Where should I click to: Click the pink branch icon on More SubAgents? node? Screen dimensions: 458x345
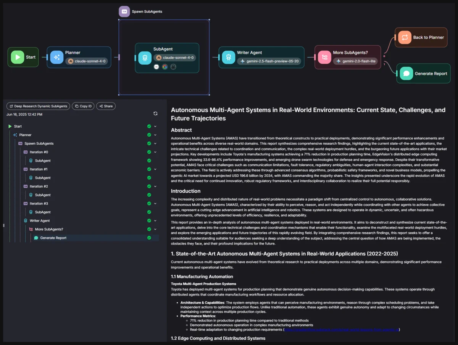tap(324, 57)
